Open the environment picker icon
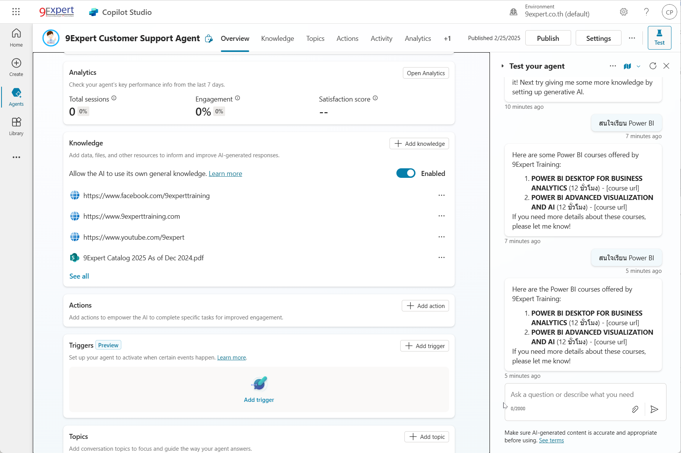 pyautogui.click(x=513, y=12)
